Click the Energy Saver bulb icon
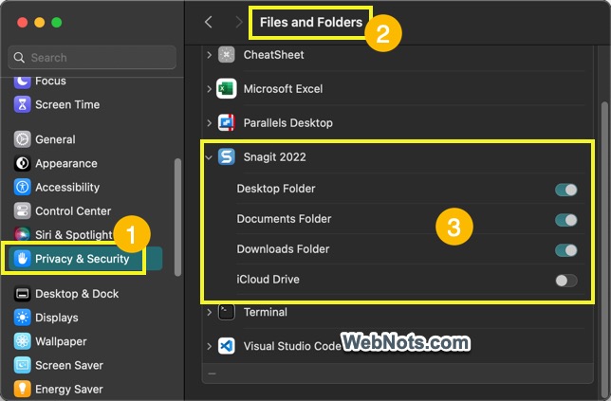Viewport: 611px width, 401px height. tap(22, 389)
